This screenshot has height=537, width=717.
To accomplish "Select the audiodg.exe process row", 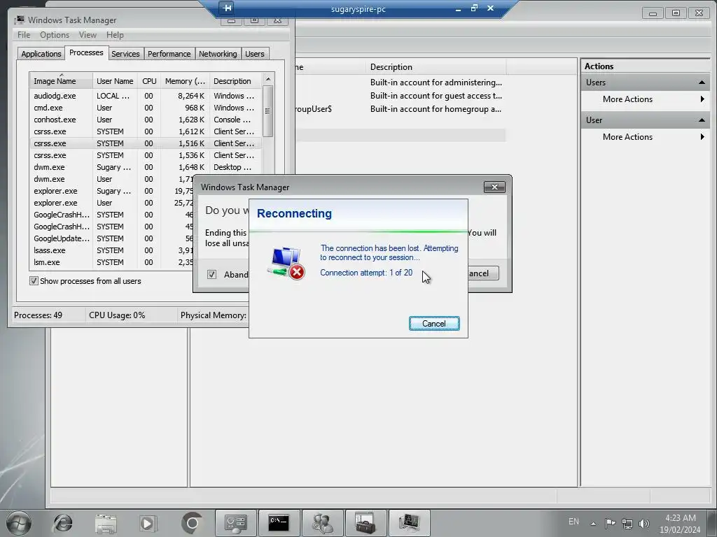I will (x=146, y=96).
